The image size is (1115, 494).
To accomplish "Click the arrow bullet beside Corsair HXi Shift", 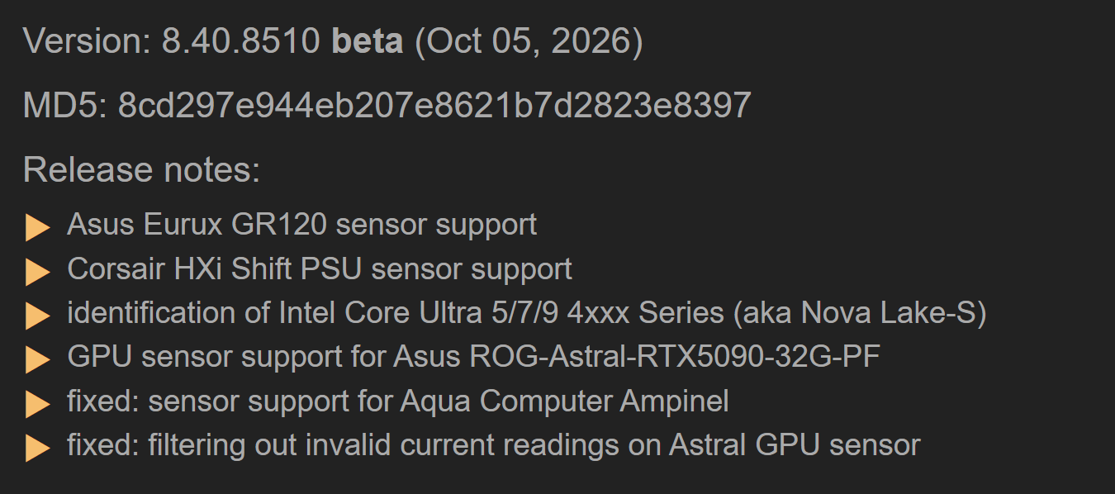I will [38, 272].
